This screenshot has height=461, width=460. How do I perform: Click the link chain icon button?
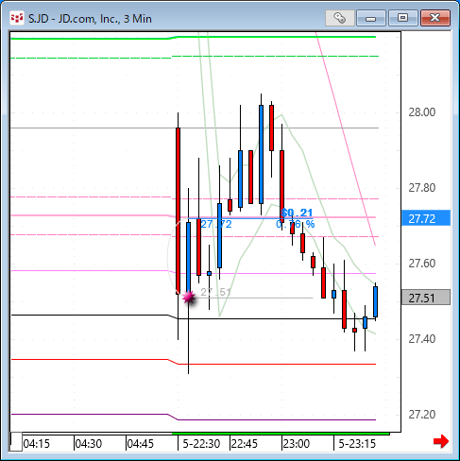tap(340, 18)
